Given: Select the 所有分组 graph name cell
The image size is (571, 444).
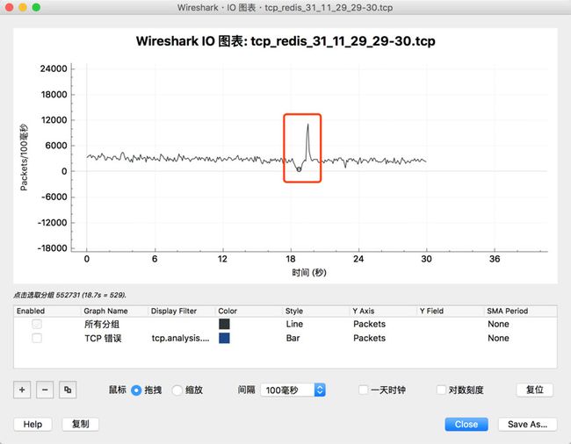Looking at the screenshot, I should coord(102,324).
